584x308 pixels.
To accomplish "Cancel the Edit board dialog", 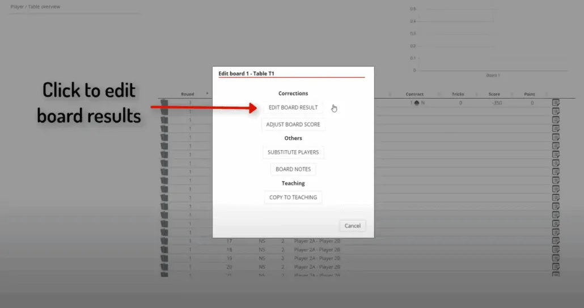I will point(352,226).
